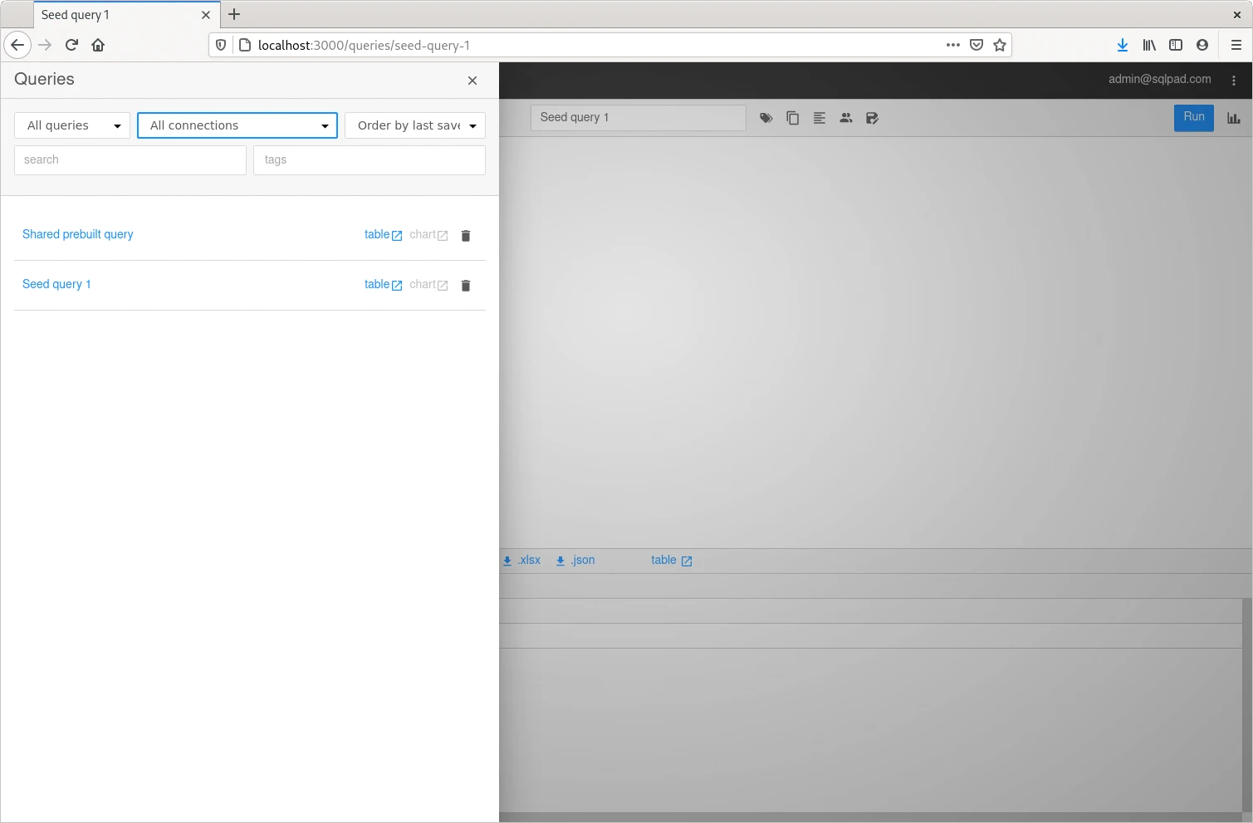Delete the Shared prebuilt query
1253x823 pixels.
point(466,236)
